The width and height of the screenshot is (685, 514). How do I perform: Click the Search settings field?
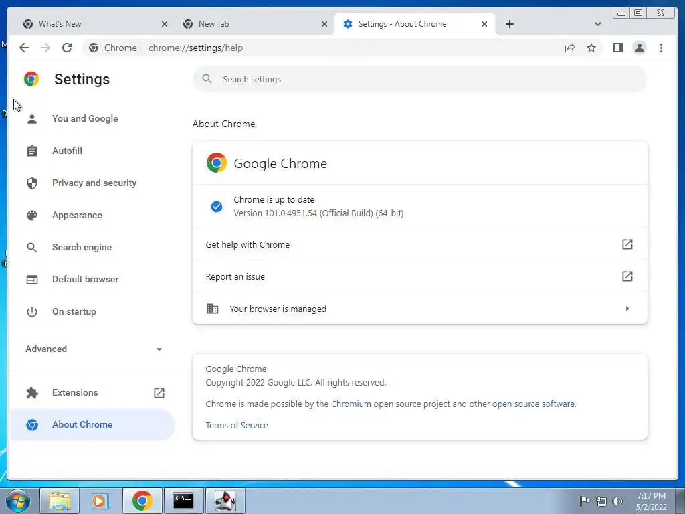click(x=419, y=79)
